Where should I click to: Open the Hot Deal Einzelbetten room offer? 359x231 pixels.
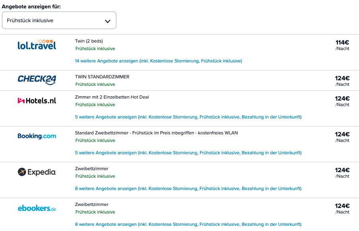pyautogui.click(x=112, y=97)
